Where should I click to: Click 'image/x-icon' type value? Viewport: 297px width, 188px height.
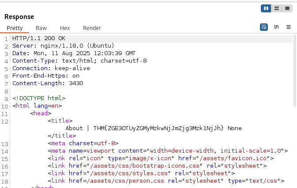point(150,158)
